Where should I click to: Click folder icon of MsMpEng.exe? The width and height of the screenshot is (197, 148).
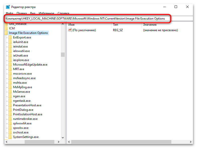10,87
